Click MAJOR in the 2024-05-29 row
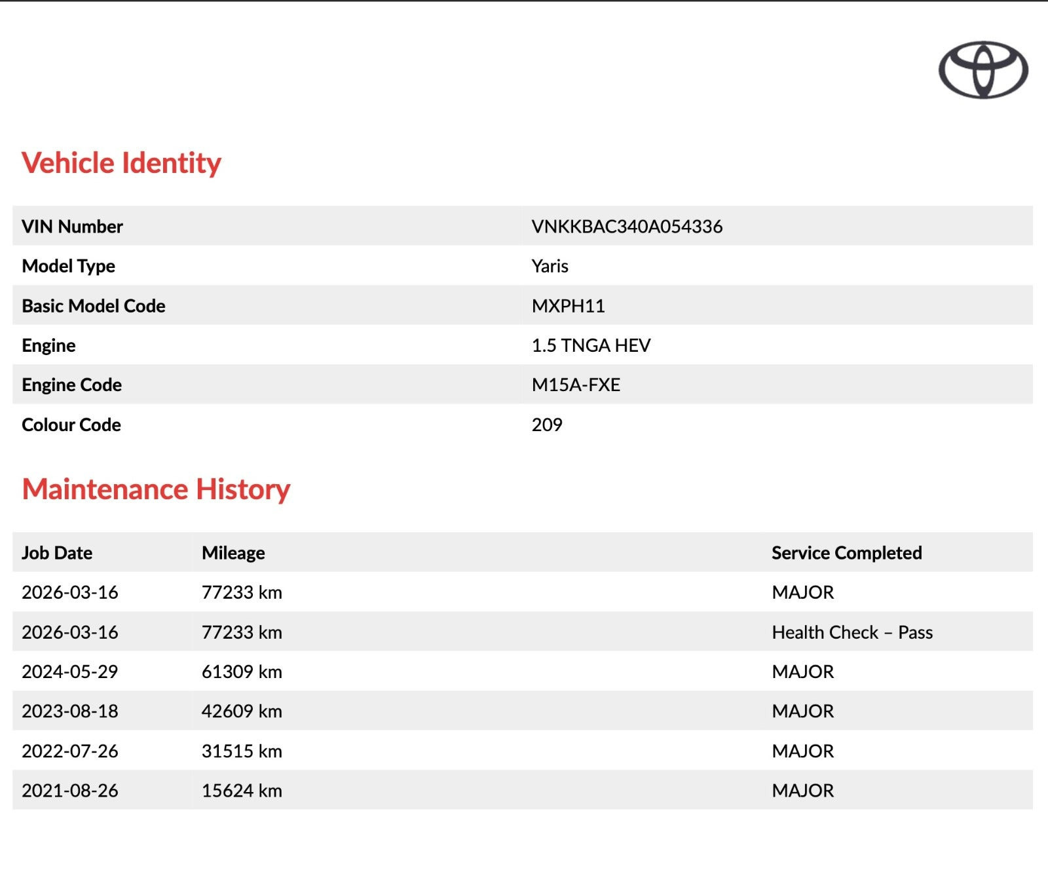Viewport: 1048px width, 889px height. tap(802, 671)
